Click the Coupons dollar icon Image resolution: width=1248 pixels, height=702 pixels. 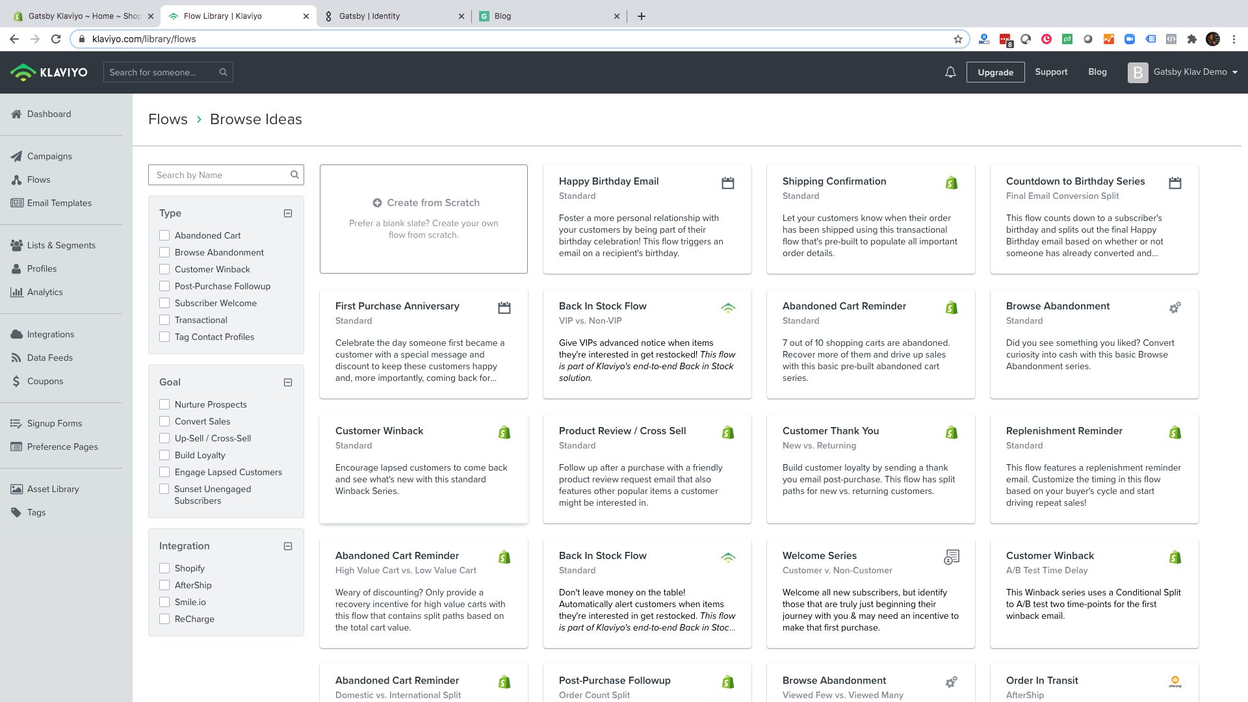(x=16, y=381)
